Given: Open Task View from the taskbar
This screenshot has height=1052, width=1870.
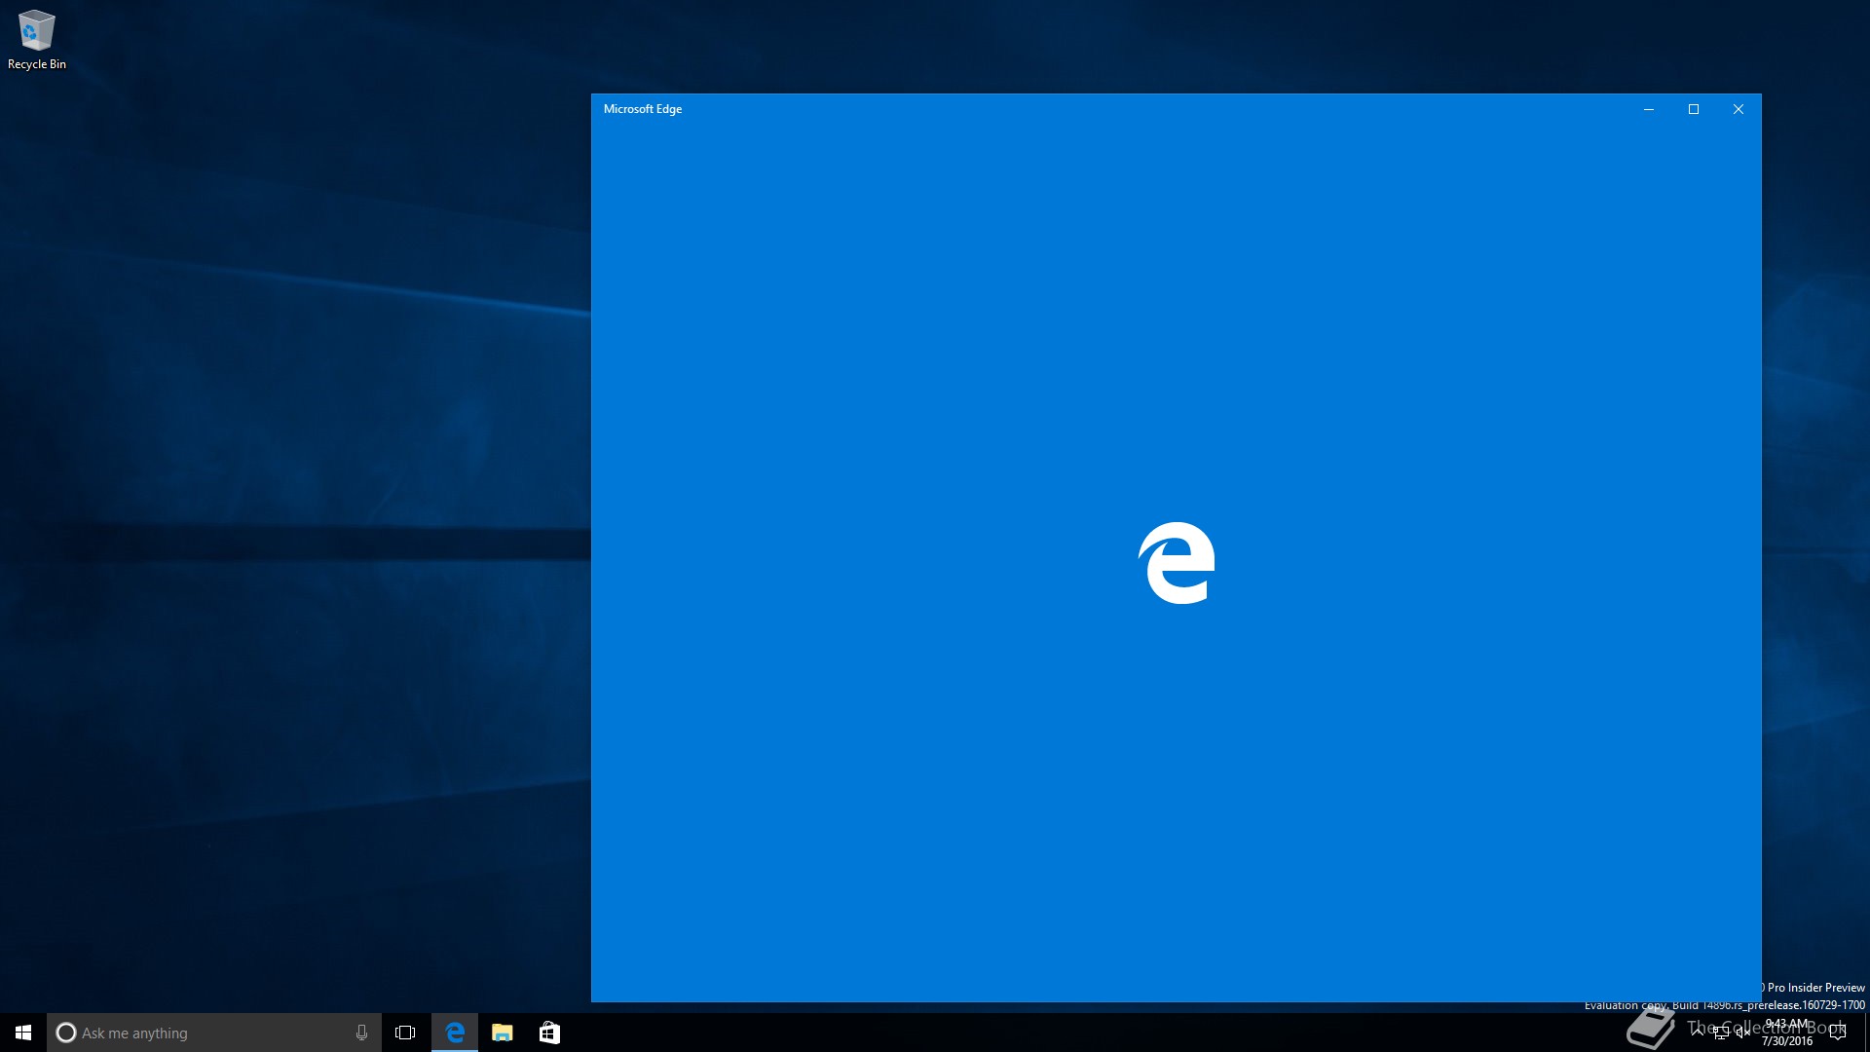Looking at the screenshot, I should 405,1033.
